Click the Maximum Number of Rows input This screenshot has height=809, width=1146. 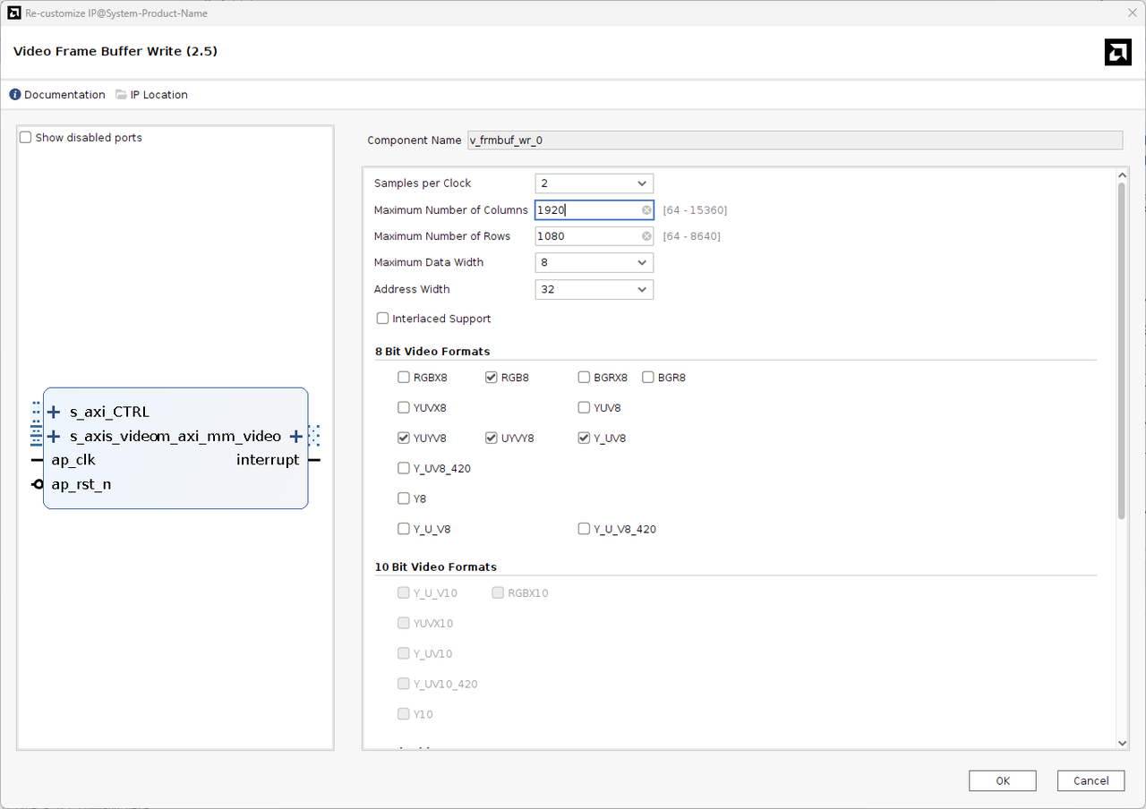(x=586, y=236)
